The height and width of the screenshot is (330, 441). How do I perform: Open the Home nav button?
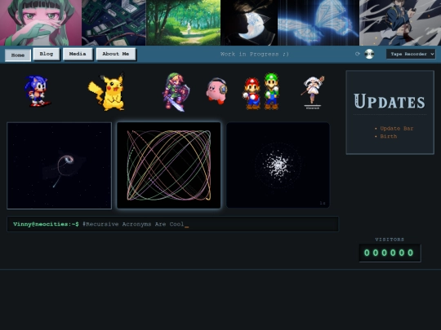click(18, 55)
